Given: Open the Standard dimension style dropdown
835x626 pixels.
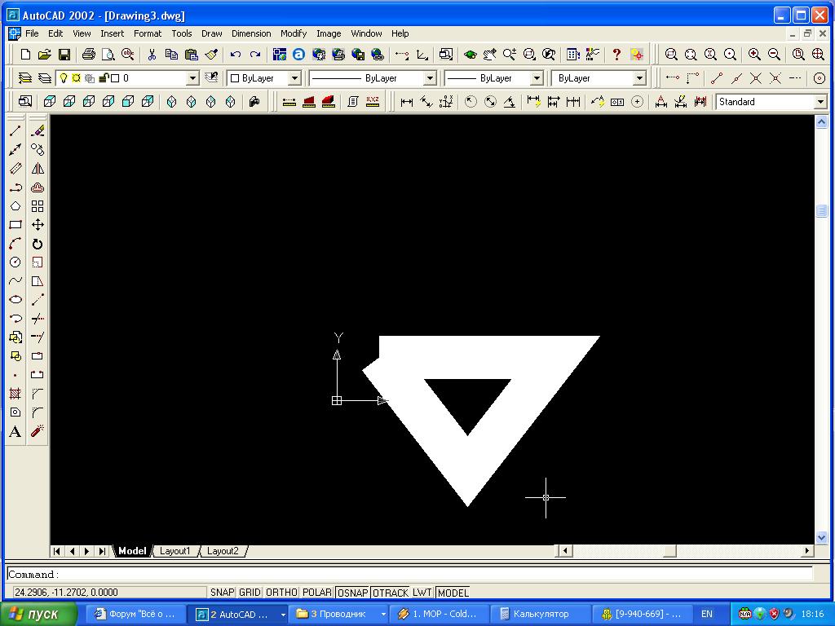Looking at the screenshot, I should click(x=820, y=102).
